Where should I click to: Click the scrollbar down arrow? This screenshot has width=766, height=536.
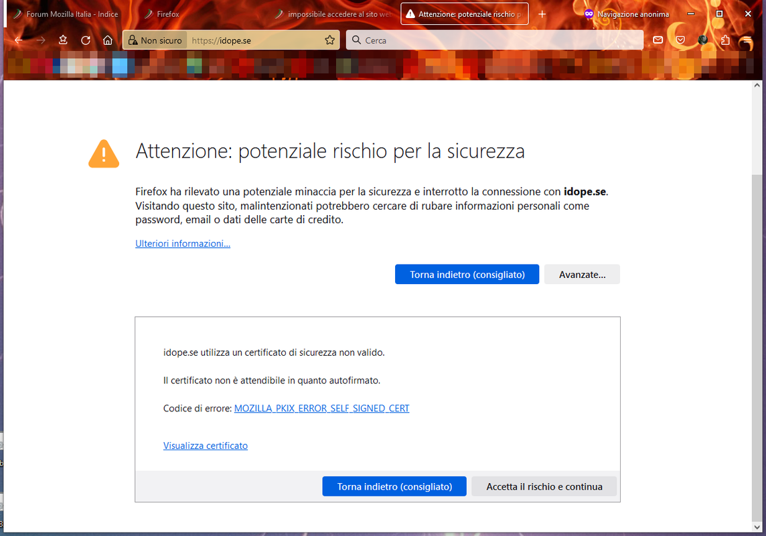tap(757, 527)
